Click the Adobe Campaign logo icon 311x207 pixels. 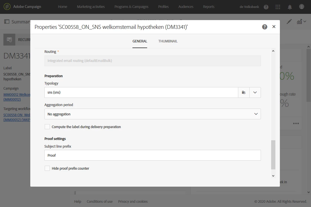coord(7,7)
